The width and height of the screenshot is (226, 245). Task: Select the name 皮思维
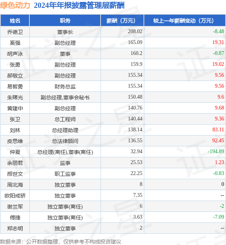(x=15, y=141)
